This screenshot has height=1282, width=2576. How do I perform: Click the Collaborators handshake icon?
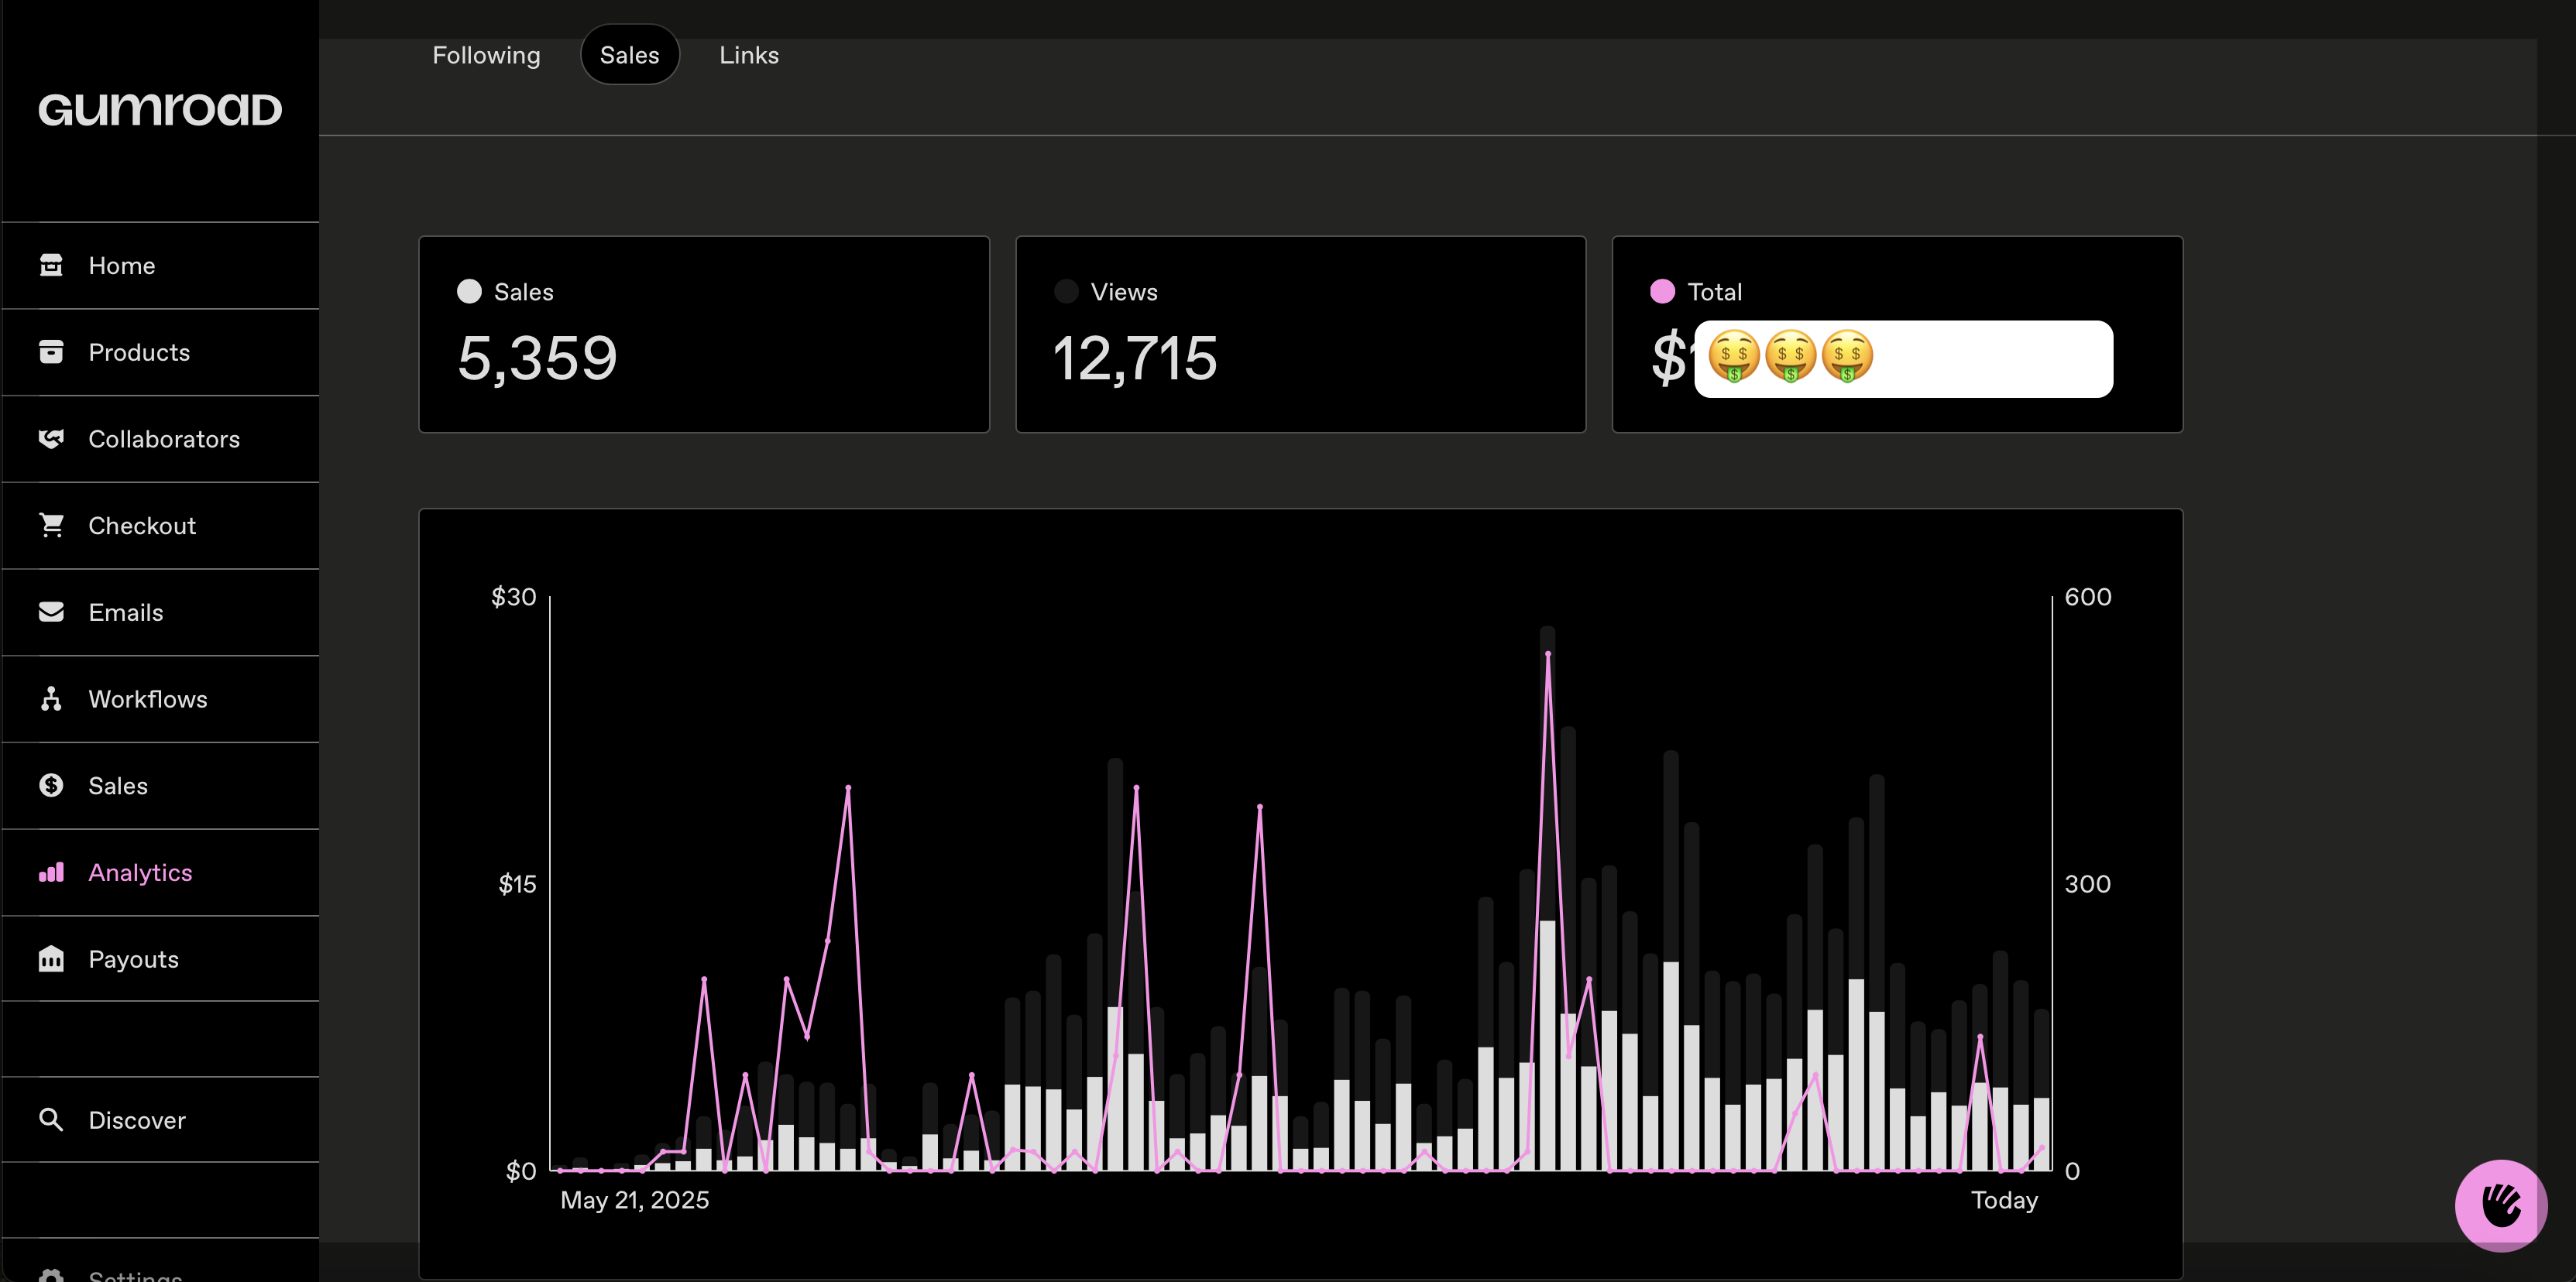[x=51, y=439]
